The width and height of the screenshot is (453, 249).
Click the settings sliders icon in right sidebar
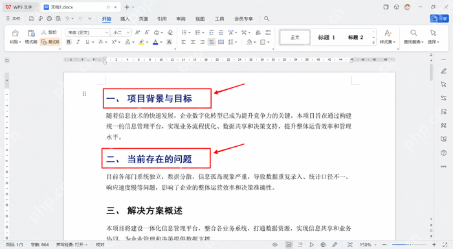[x=443, y=98]
